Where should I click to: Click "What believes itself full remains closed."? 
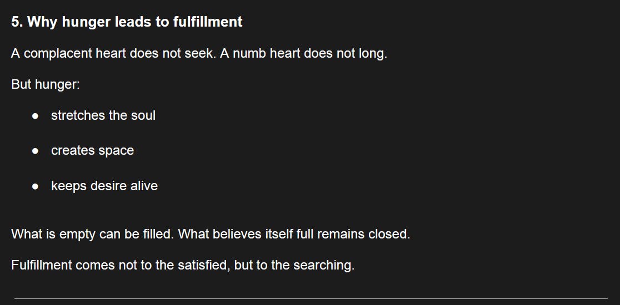point(295,234)
